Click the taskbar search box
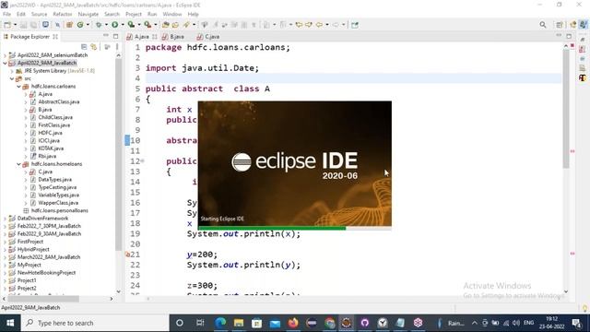Image resolution: width=590 pixels, height=332 pixels. [x=95, y=323]
